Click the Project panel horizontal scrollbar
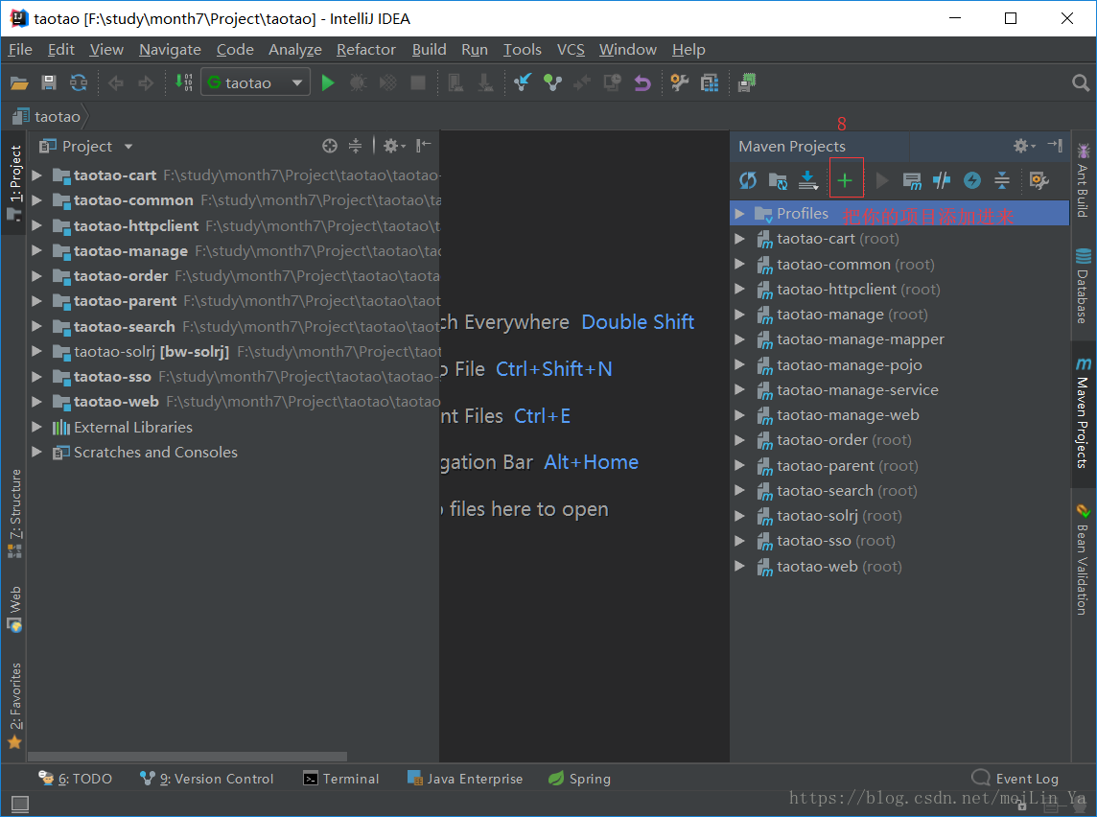 click(188, 757)
